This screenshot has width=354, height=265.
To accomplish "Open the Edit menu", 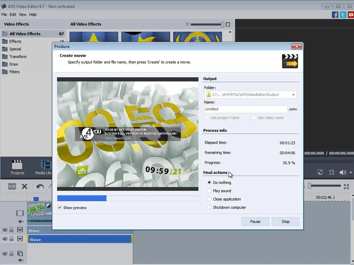I will pyautogui.click(x=13, y=14).
